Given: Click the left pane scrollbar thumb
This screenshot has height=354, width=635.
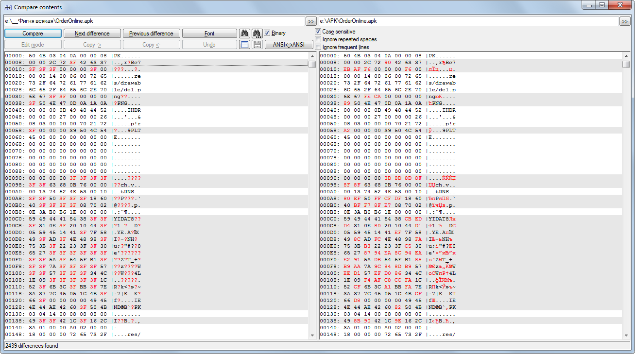Looking at the screenshot, I should (x=312, y=64).
